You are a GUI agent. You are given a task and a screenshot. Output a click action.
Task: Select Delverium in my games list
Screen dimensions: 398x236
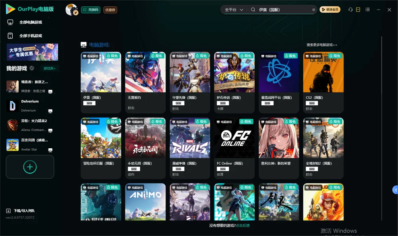pyautogui.click(x=30, y=106)
